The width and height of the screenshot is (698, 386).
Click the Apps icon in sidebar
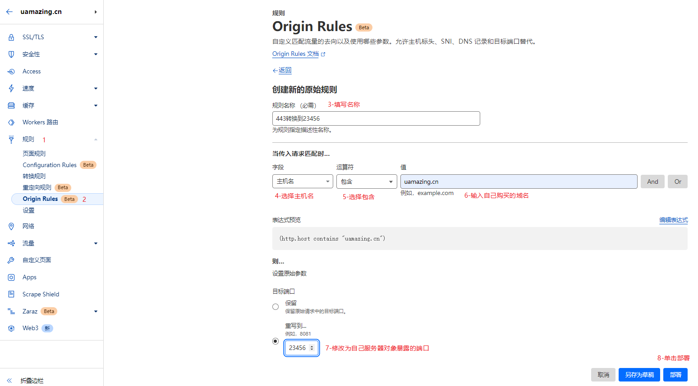(11, 277)
